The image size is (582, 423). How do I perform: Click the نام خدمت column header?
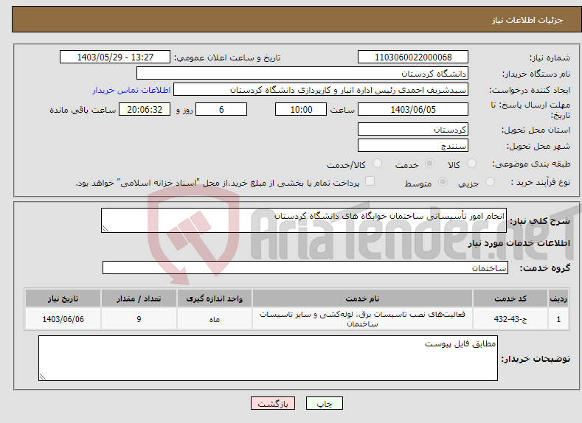(x=362, y=298)
